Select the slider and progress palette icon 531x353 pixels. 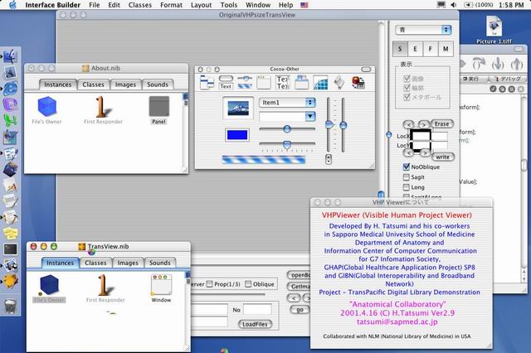point(245,83)
